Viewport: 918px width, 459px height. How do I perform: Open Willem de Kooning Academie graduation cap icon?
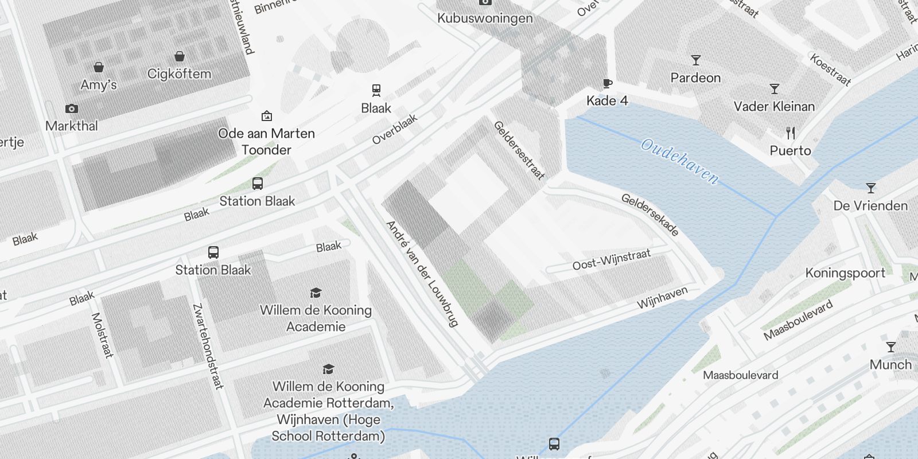316,293
